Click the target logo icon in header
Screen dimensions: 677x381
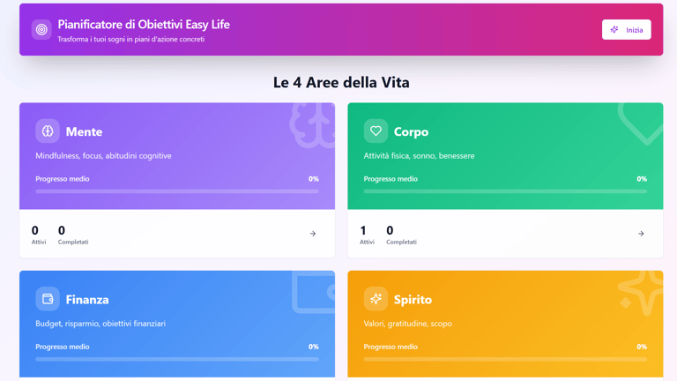click(41, 30)
